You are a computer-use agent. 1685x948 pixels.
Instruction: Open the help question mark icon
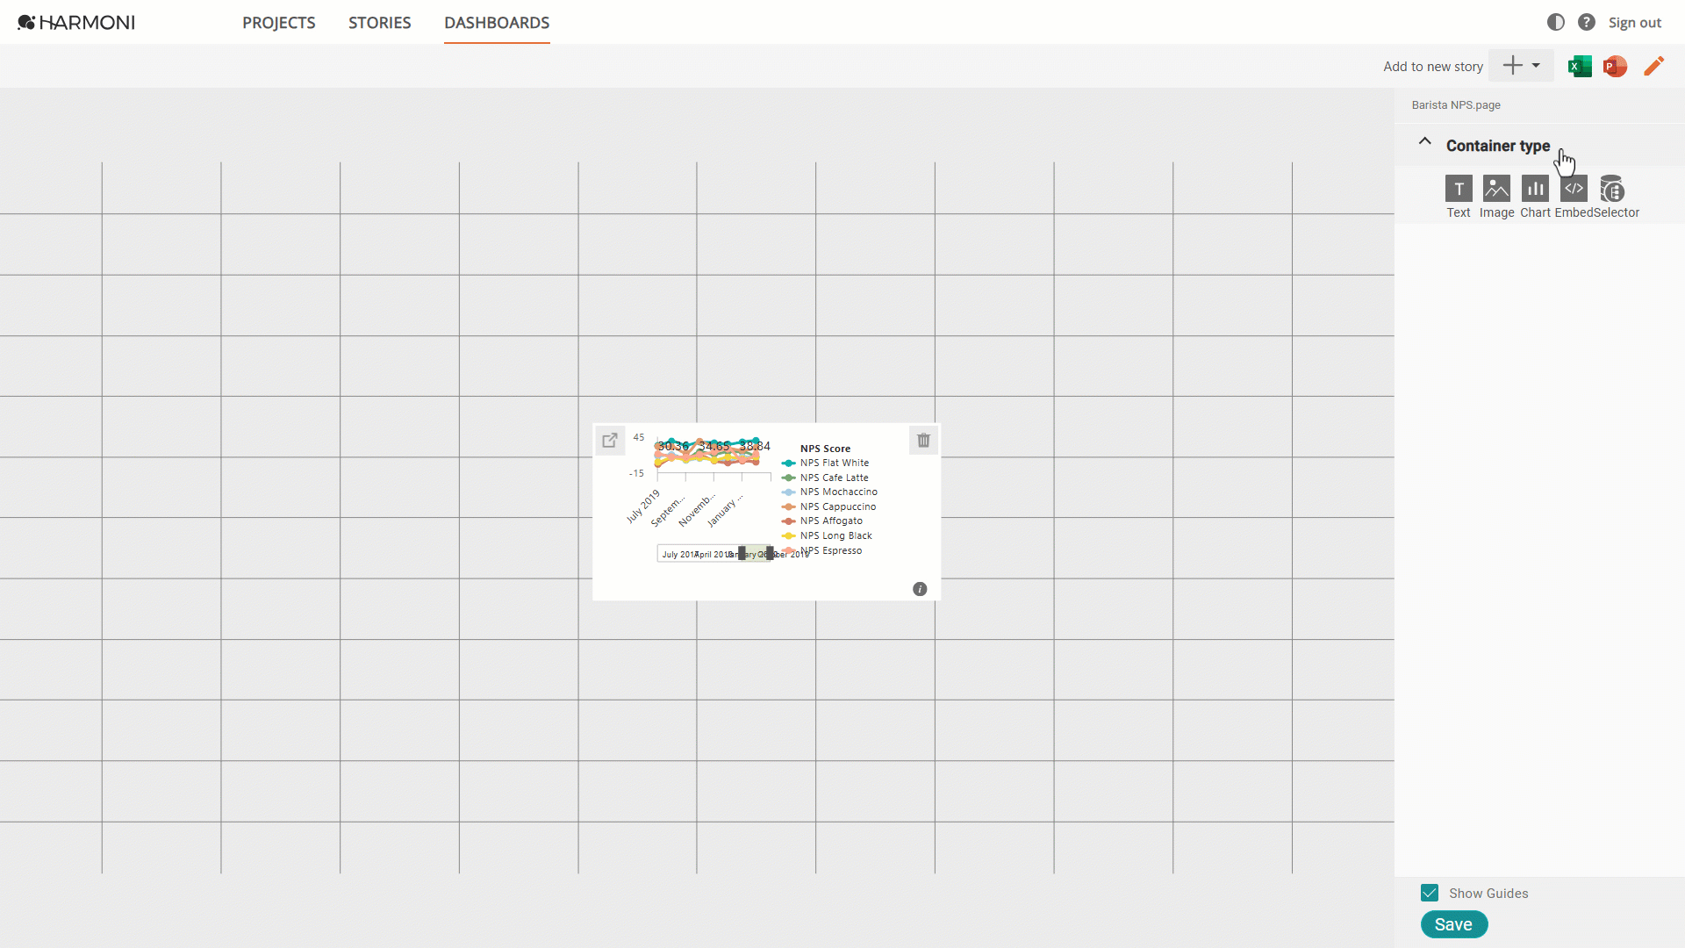point(1586,23)
